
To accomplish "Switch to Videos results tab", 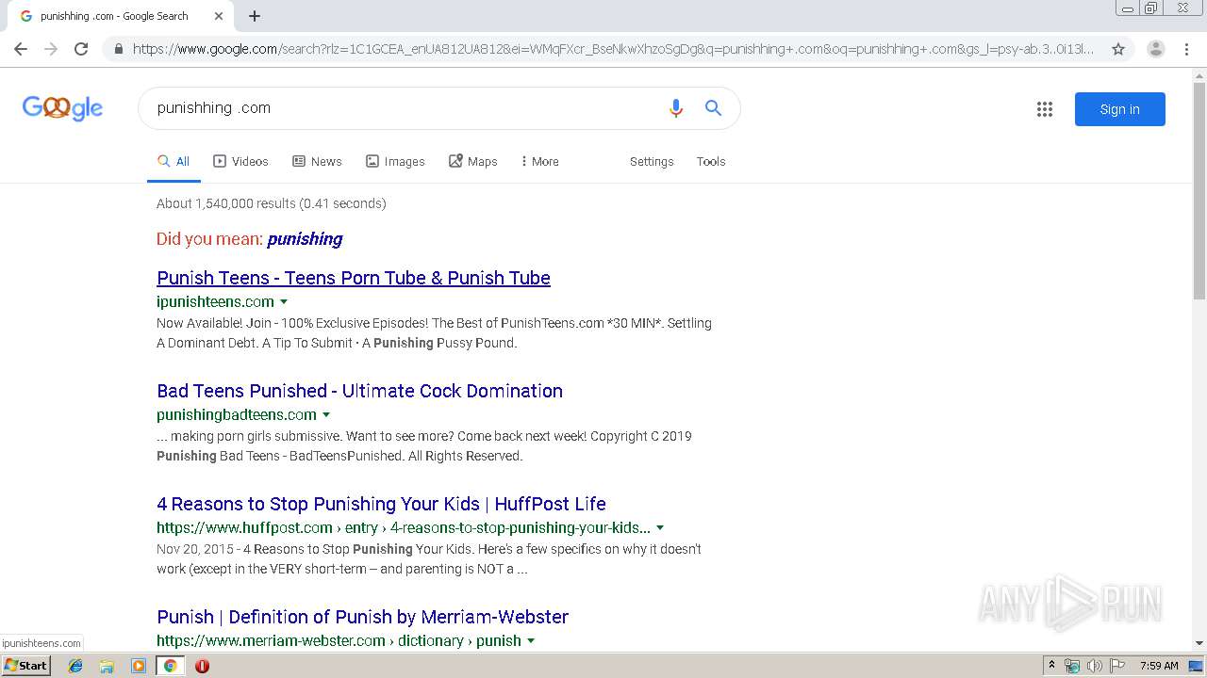I will (240, 161).
